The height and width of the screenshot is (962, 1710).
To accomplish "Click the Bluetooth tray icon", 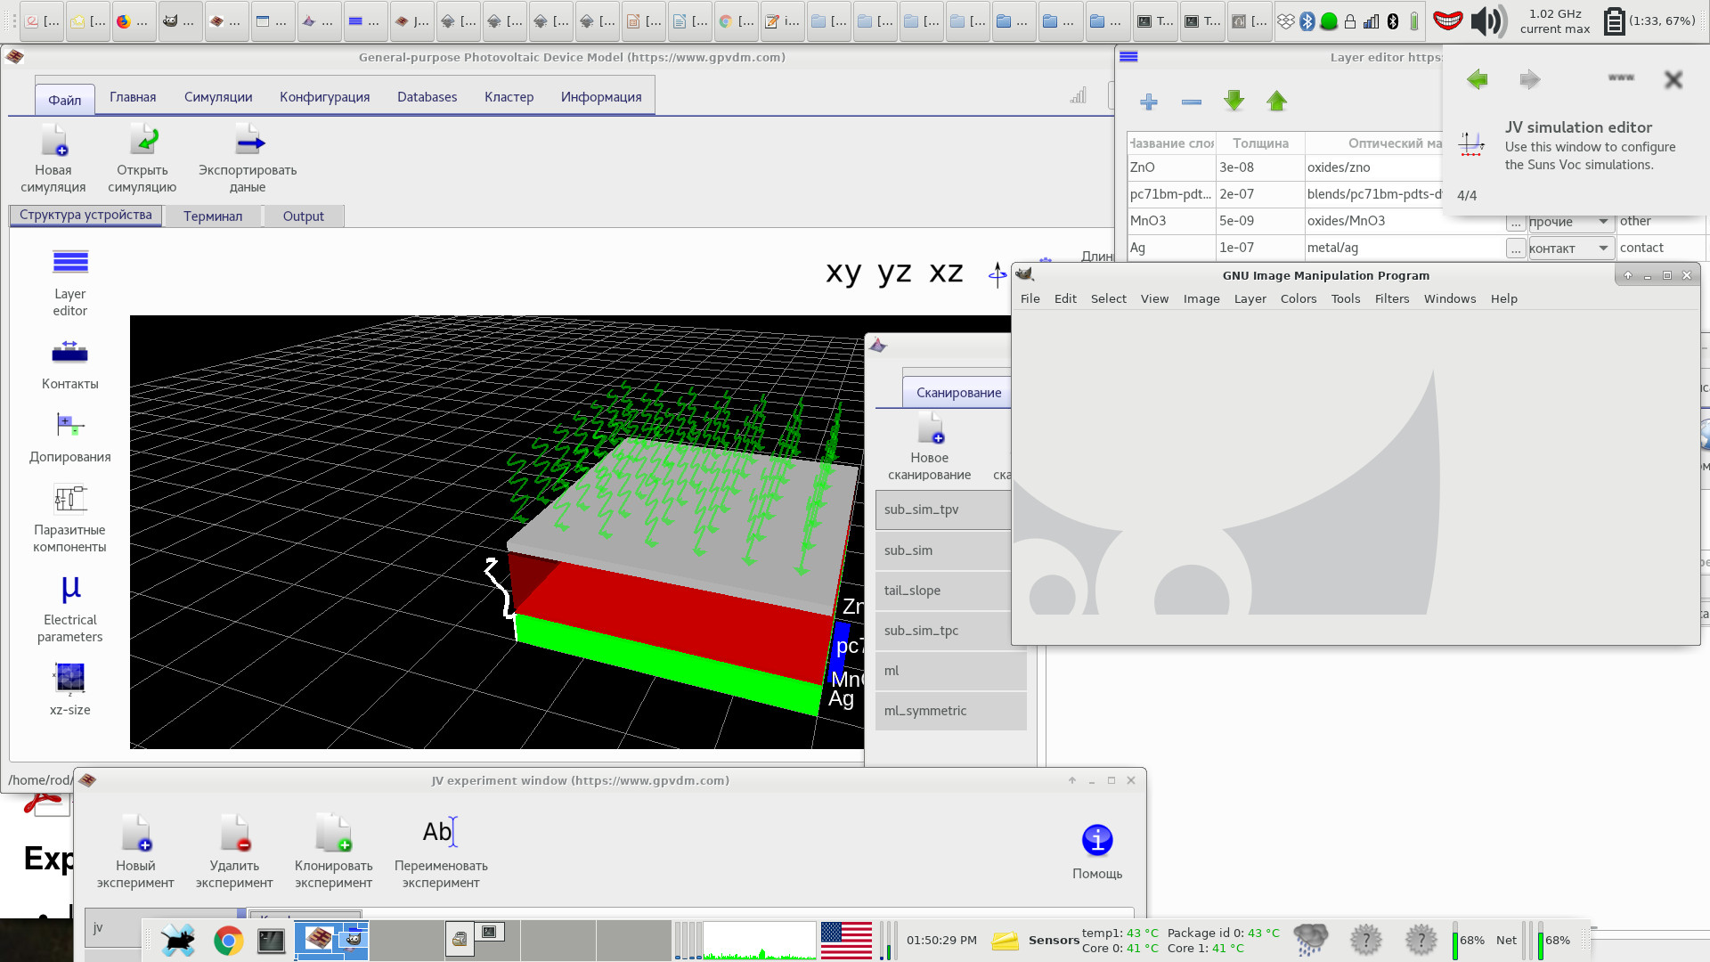I will coord(1307,21).
